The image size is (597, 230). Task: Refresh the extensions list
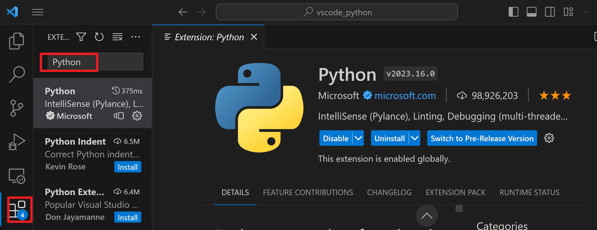tap(99, 37)
